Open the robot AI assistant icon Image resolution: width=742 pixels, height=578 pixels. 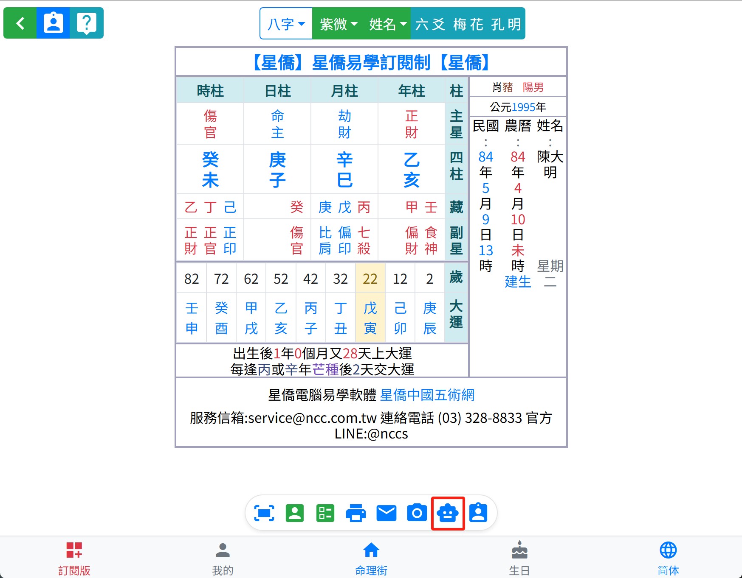click(x=448, y=513)
